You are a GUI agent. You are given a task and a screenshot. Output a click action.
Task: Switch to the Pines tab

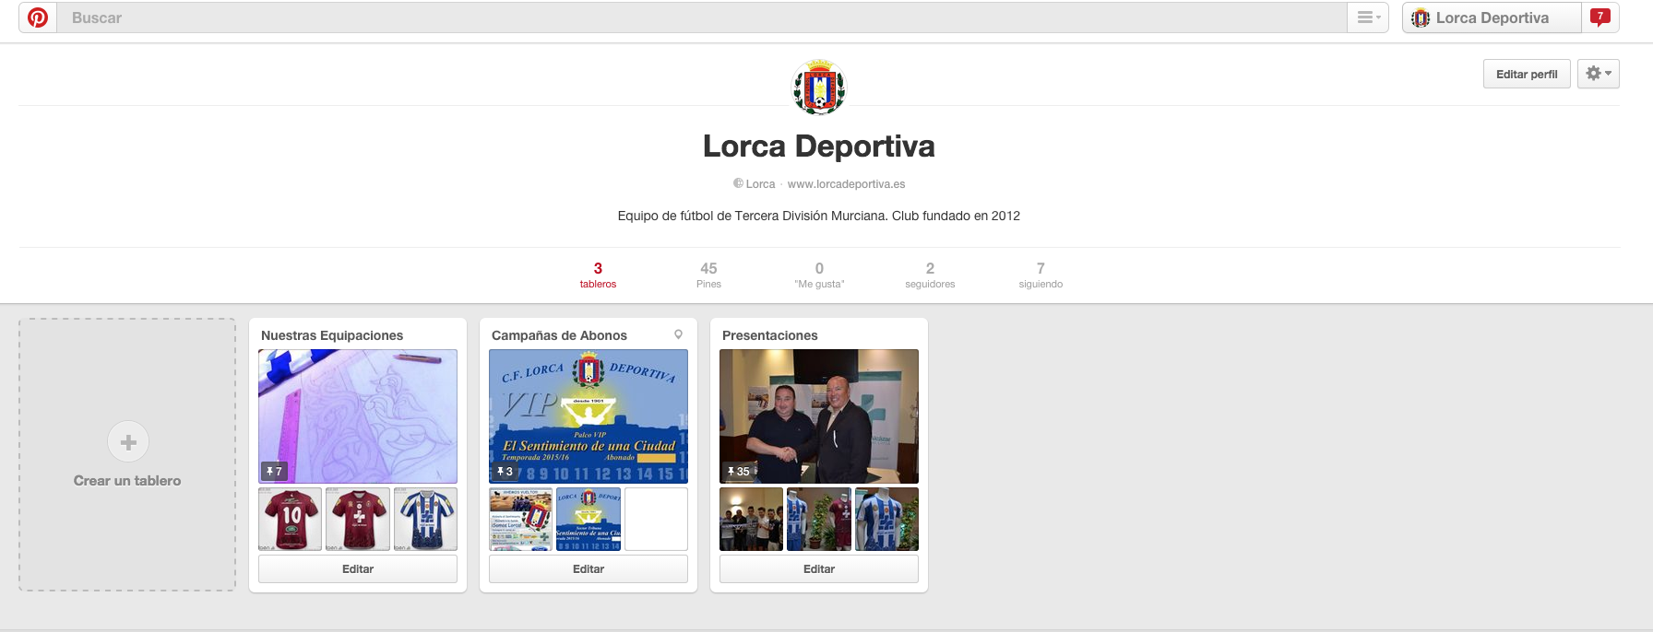(x=708, y=275)
